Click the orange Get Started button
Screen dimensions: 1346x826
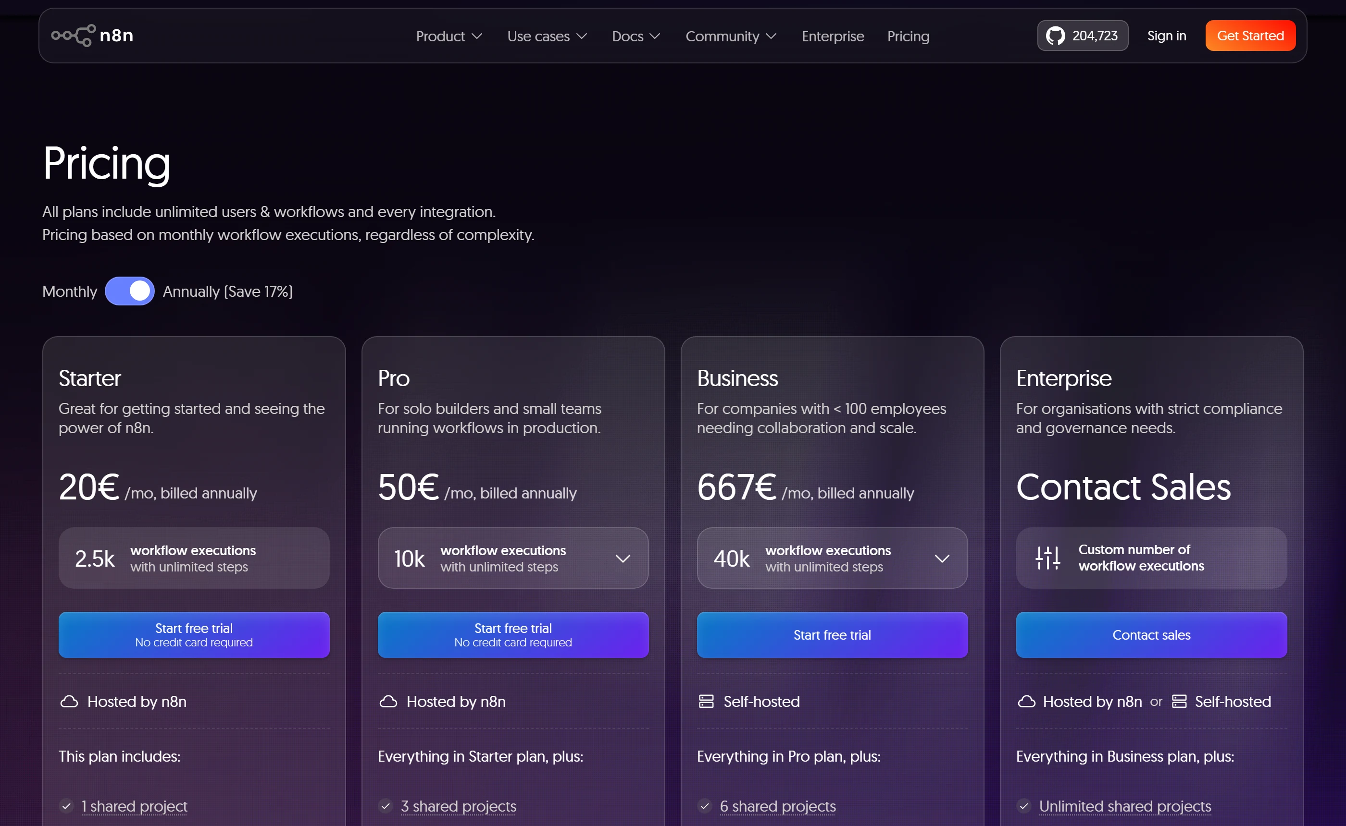pyautogui.click(x=1250, y=36)
